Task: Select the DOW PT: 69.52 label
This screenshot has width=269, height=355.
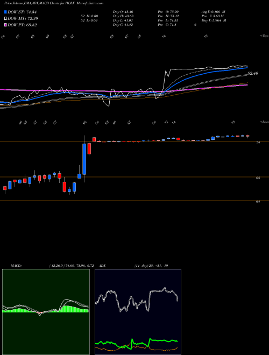Action: [22, 25]
